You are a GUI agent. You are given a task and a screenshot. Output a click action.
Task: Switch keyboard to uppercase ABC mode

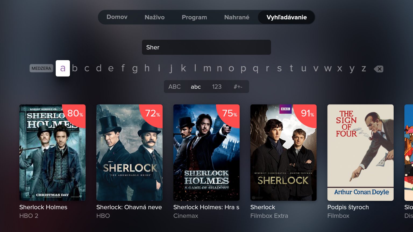click(175, 87)
